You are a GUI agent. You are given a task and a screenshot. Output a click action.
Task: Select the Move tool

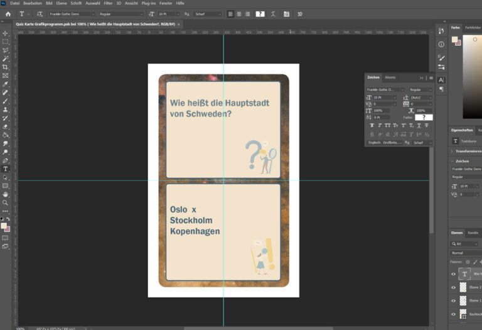tap(6, 33)
